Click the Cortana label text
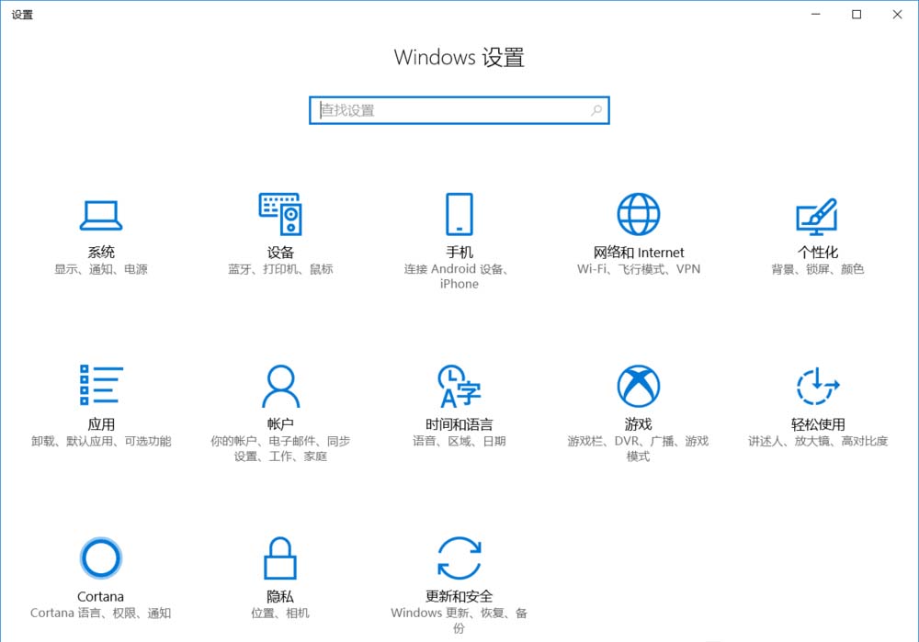 [101, 596]
